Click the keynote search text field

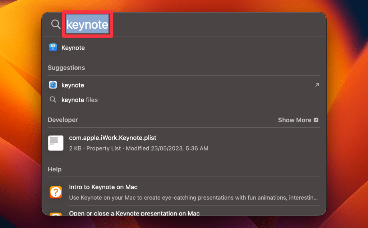[88, 24]
